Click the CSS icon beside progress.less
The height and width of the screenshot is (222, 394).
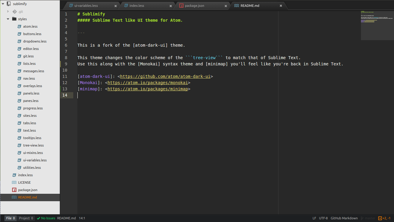19,108
